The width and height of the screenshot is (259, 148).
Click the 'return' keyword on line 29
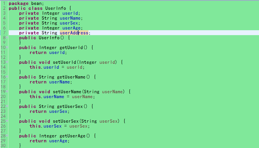38,141
